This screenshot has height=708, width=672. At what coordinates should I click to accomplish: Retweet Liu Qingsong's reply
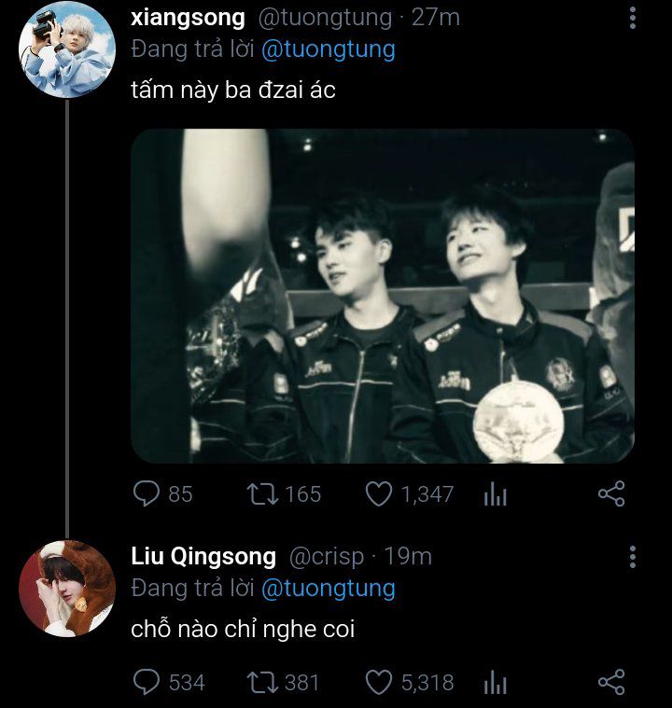(261, 682)
